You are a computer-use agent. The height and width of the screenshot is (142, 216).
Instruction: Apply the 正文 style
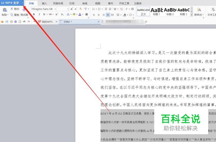[143, 11]
